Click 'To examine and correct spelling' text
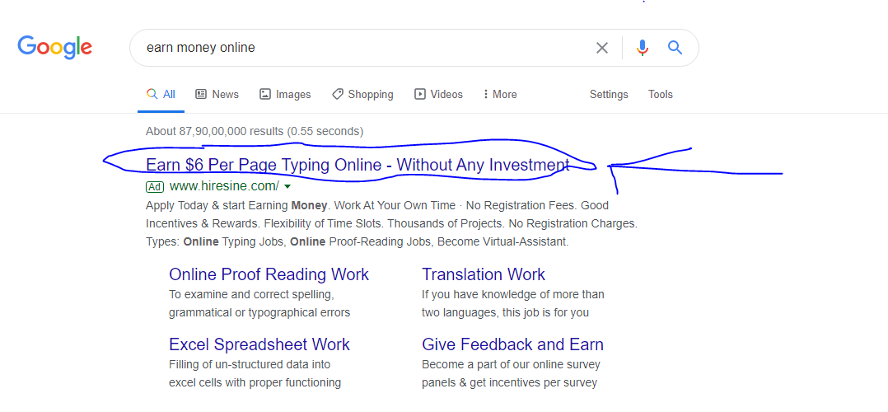Viewport: 888px width, 412px height. tap(252, 295)
